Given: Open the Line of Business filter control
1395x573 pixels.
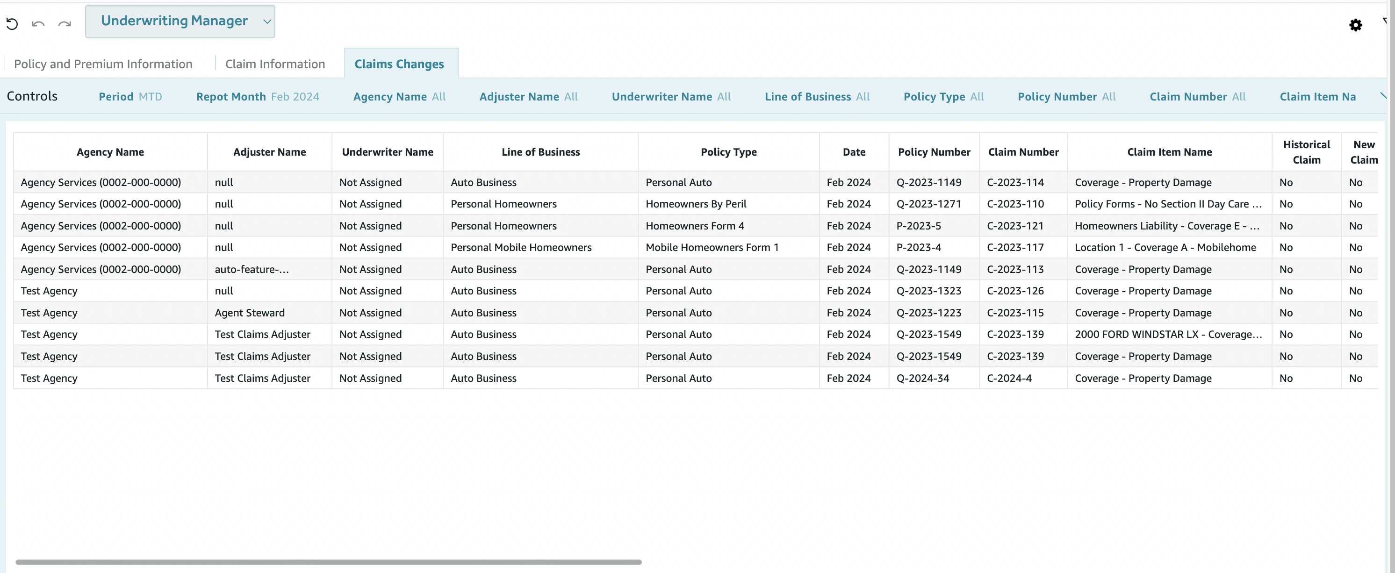Looking at the screenshot, I should (817, 96).
